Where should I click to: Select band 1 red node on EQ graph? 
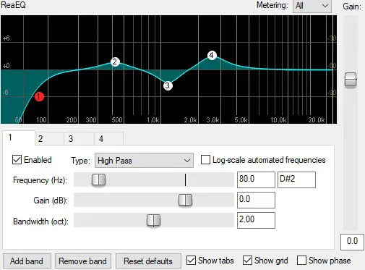pyautogui.click(x=39, y=96)
